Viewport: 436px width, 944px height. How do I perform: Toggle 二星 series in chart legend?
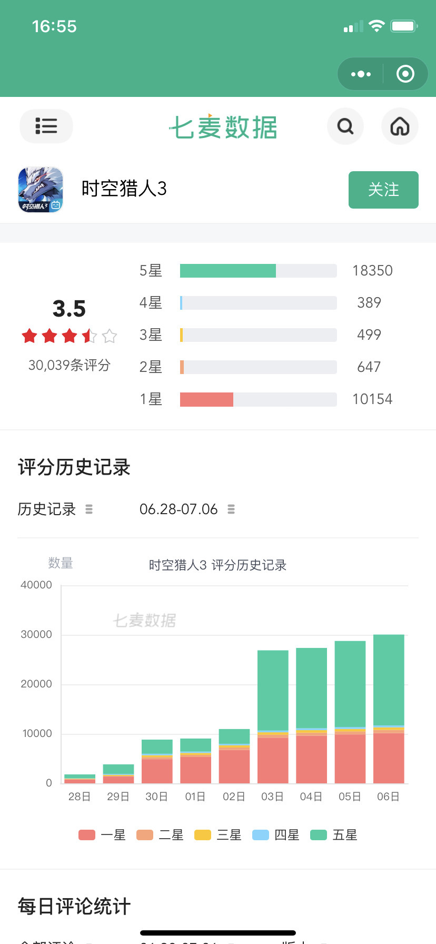point(160,835)
